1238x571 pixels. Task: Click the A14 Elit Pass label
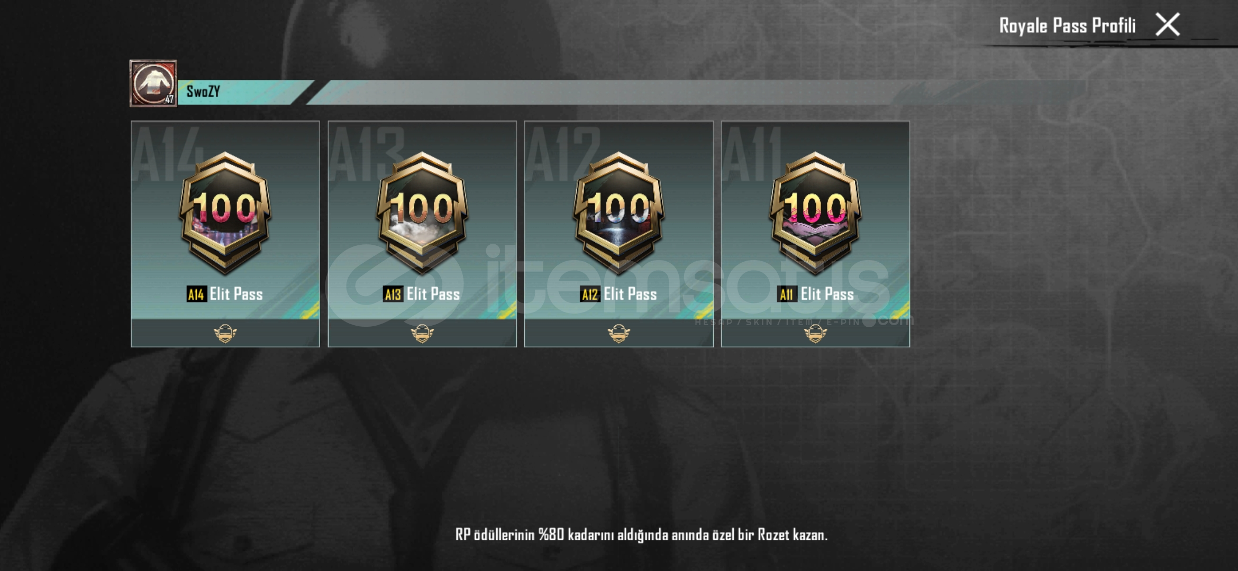point(225,294)
